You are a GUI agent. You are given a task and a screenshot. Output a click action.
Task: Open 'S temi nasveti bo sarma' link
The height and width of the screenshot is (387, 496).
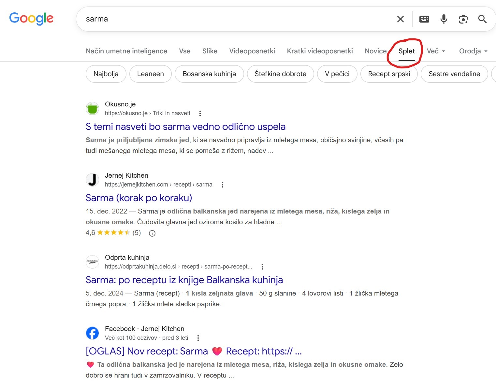[185, 127]
